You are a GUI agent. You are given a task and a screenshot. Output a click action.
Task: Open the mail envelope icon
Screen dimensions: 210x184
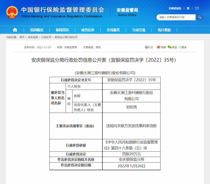(197, 8)
